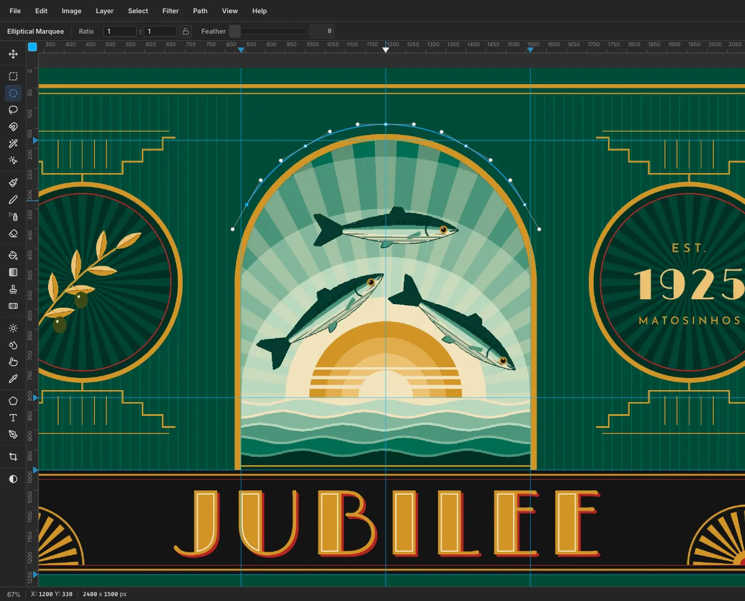Choose the Paint Bucket fill tool
The width and height of the screenshot is (745, 601).
(13, 255)
